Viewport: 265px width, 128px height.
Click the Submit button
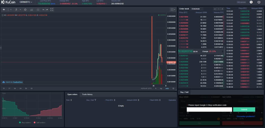tap(244, 109)
